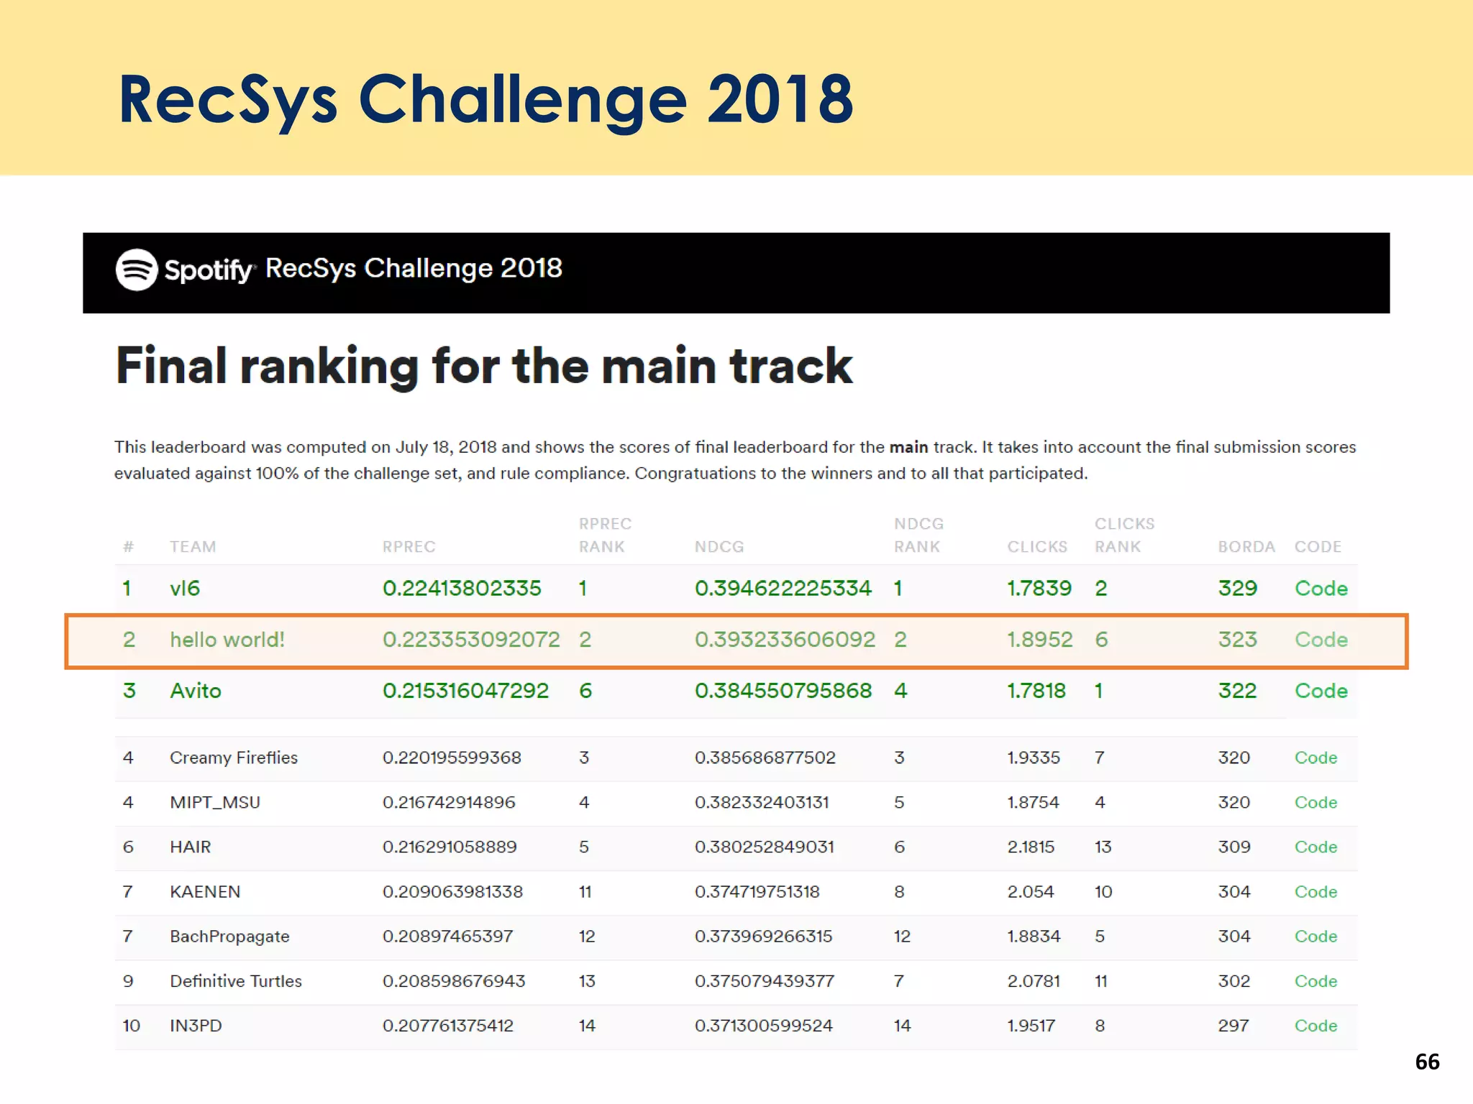Open Code link for BachPropagate
Viewport: 1473px width, 1104px height.
(x=1315, y=936)
